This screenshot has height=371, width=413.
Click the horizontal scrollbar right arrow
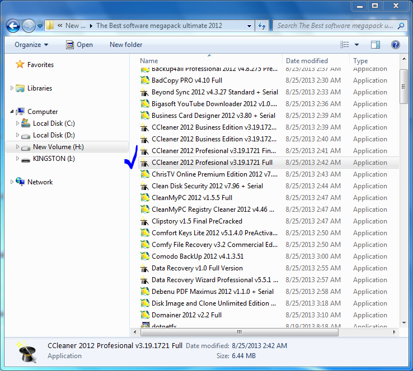(394, 332)
